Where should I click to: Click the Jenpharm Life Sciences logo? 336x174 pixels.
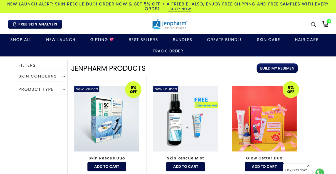tap(170, 24)
